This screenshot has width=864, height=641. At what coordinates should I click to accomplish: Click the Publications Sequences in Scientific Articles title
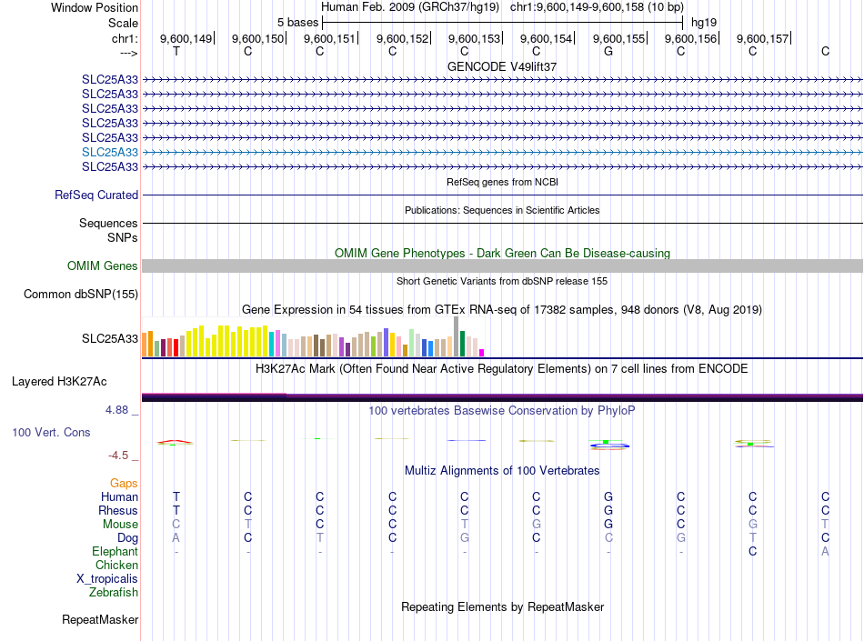[x=501, y=210]
